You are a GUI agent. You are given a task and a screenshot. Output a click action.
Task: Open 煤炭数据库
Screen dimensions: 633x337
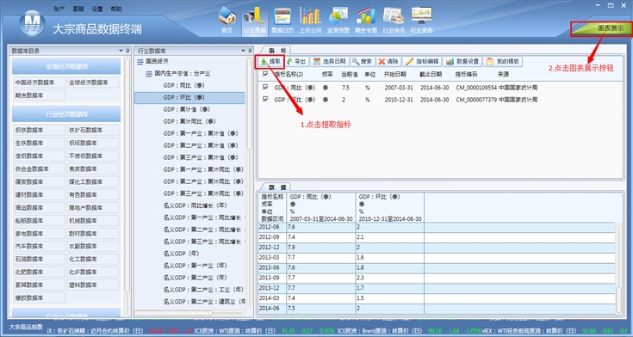39,181
